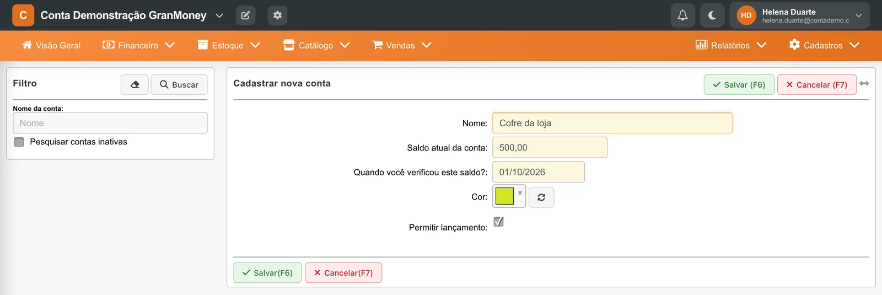Viewport: 882px width, 295px height.
Task: Click the shopping cart icon beside Vendas
Action: pyautogui.click(x=378, y=45)
